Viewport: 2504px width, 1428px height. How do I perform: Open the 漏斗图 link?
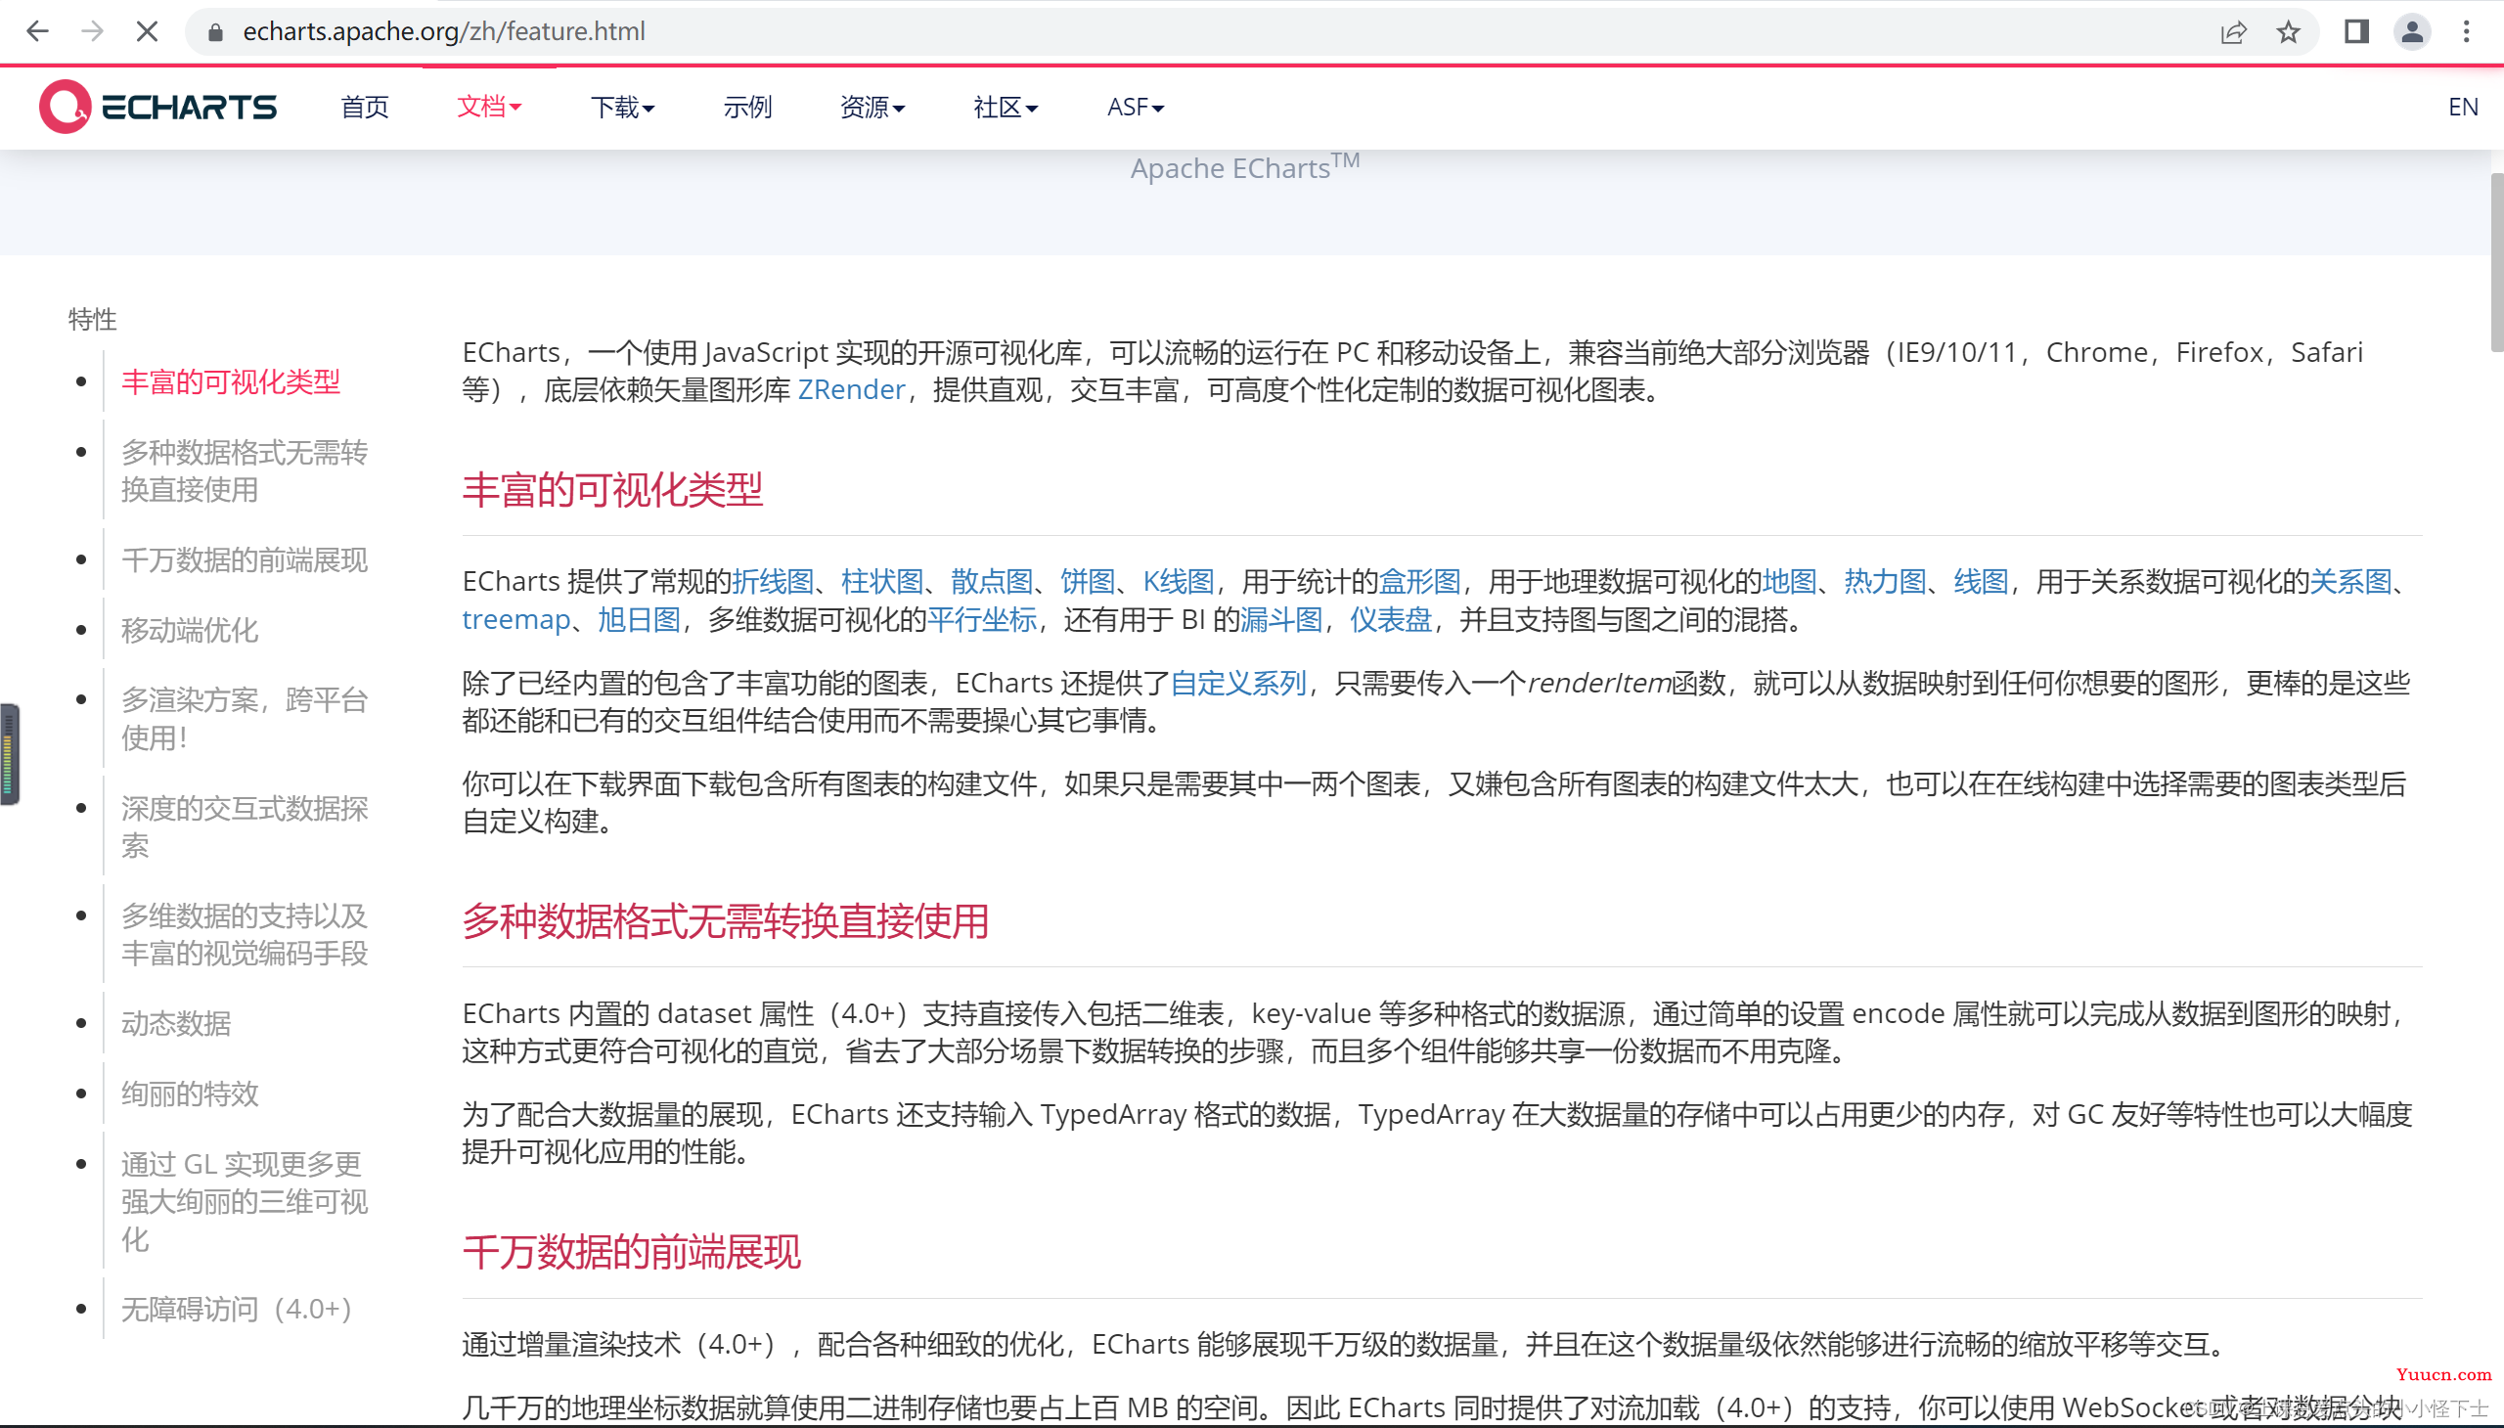pos(1281,619)
